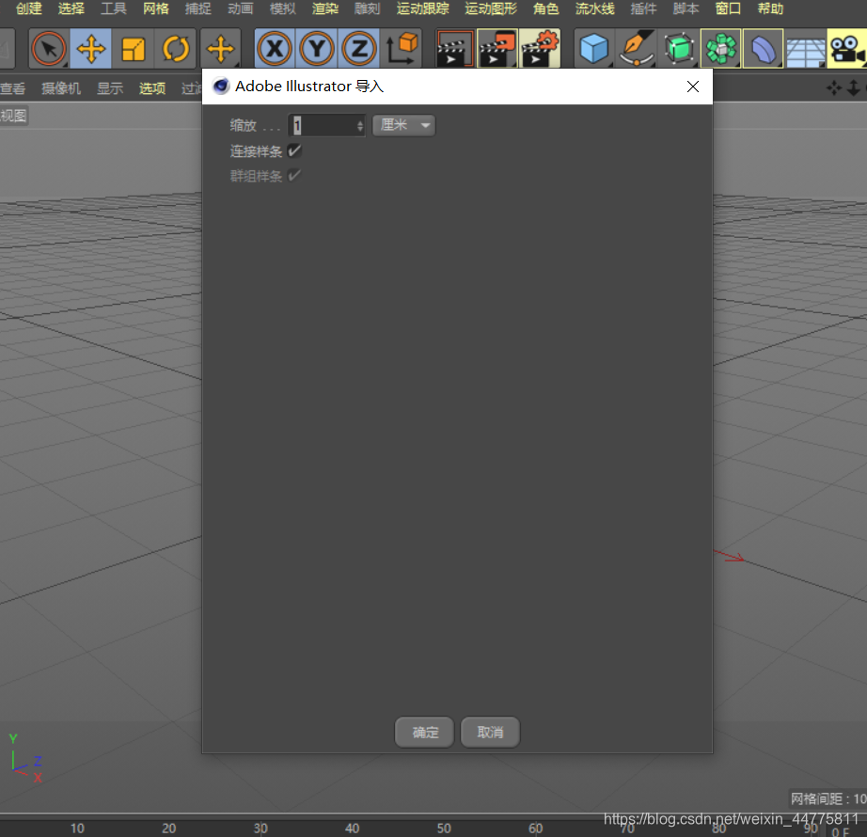
Task: Open the 选择 menu
Action: coord(71,8)
